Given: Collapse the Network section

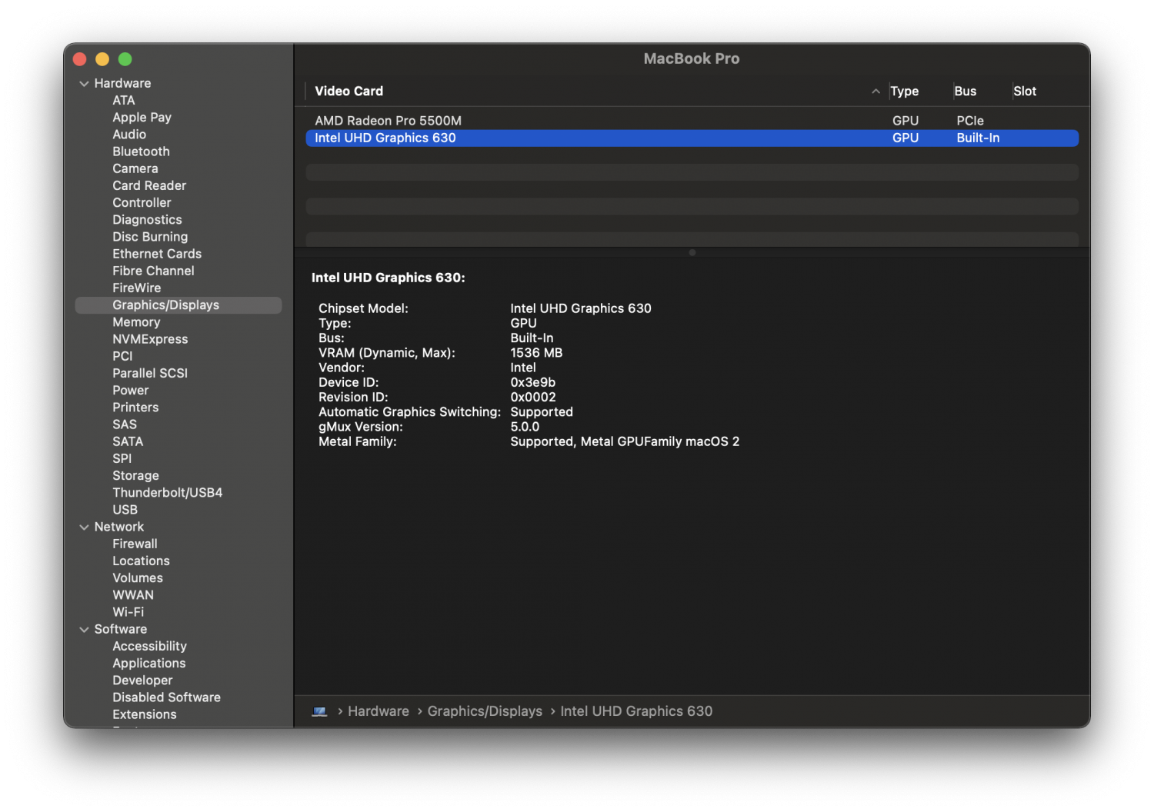Looking at the screenshot, I should pyautogui.click(x=84, y=527).
